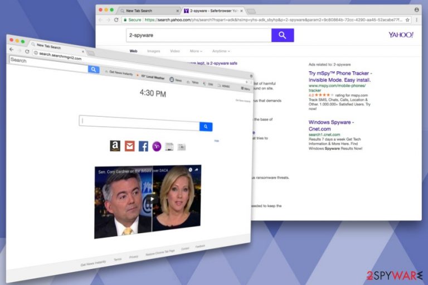Click the watch later clock on the video

pos(190,170)
